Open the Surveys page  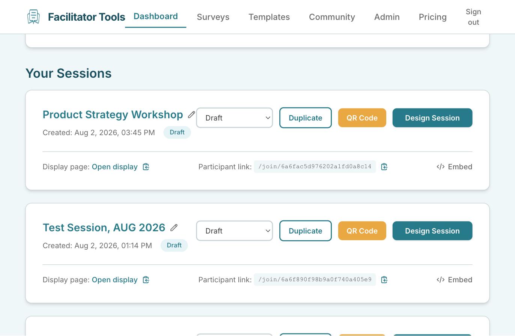213,17
